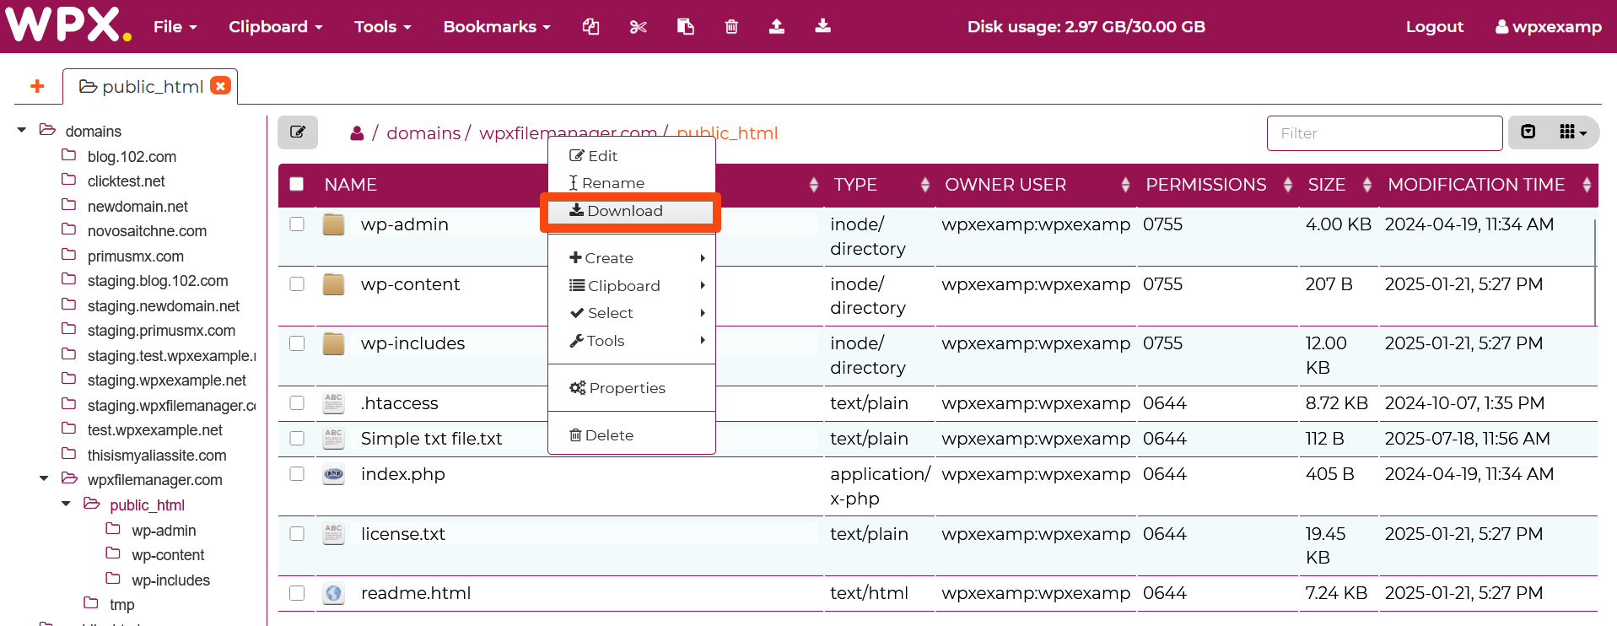Click the upload icon in top toolbar

click(777, 26)
